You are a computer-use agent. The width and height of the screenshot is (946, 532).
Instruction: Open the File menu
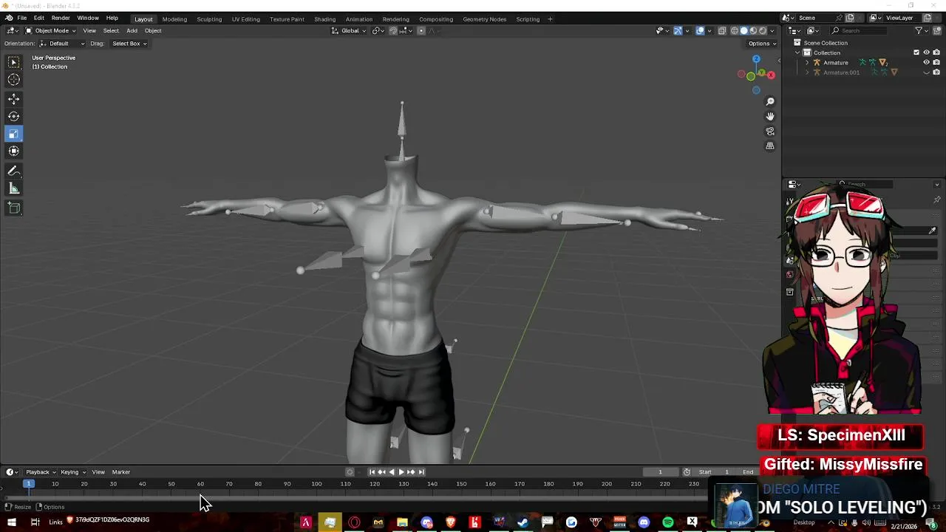(x=22, y=18)
